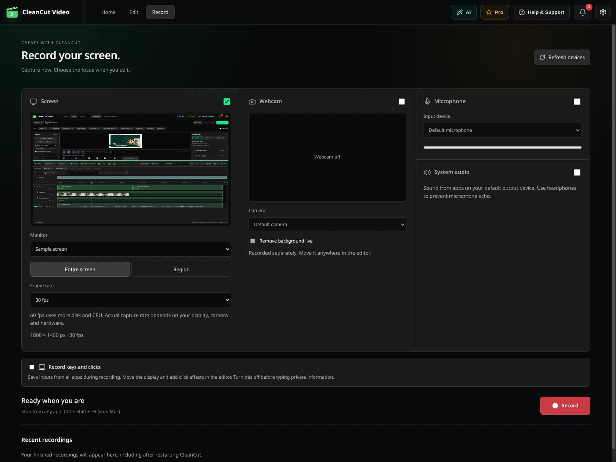Screen dimensions: 616x462
Task: Go to the Edit tab
Action: (134, 12)
